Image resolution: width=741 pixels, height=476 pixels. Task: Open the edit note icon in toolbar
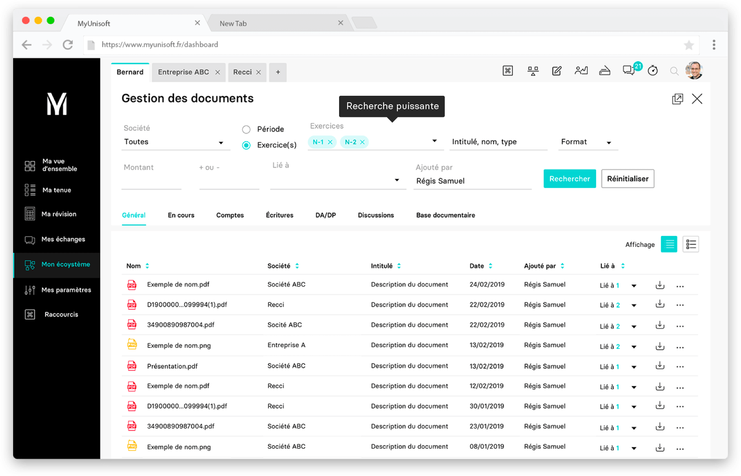tap(557, 71)
